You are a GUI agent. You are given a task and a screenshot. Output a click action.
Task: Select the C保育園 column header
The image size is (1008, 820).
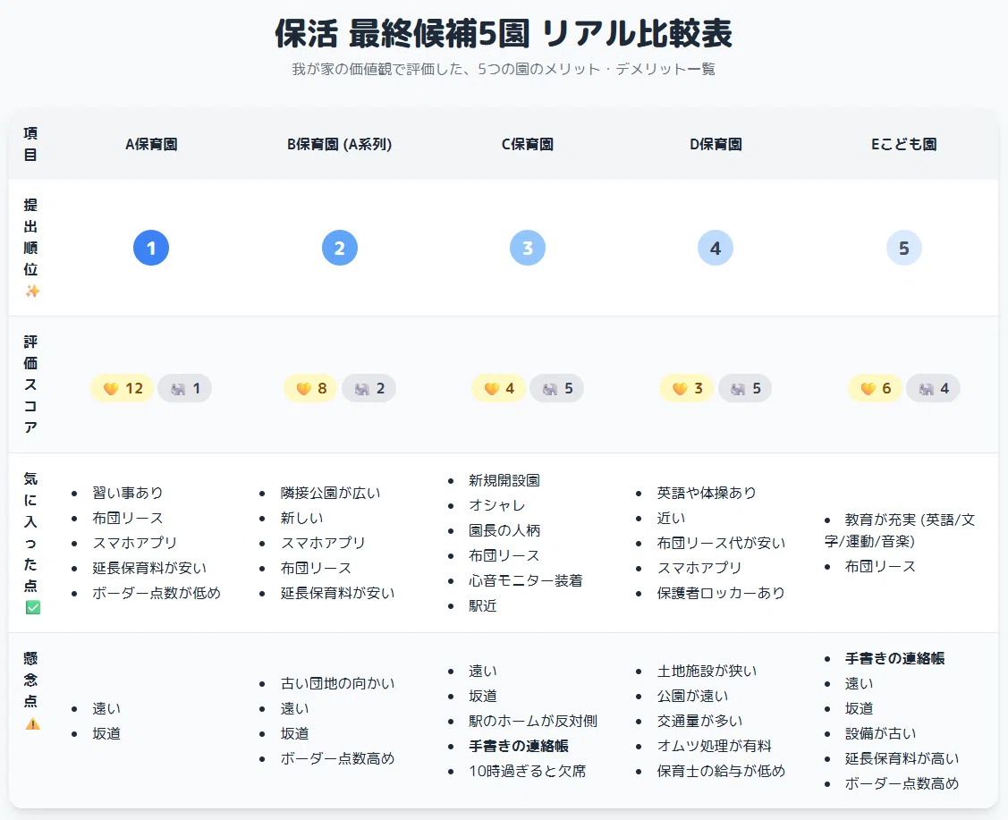(527, 144)
